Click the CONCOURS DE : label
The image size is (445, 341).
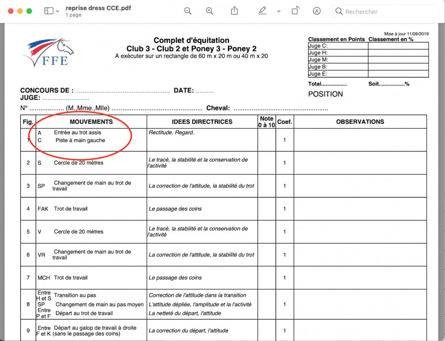pyautogui.click(x=47, y=91)
